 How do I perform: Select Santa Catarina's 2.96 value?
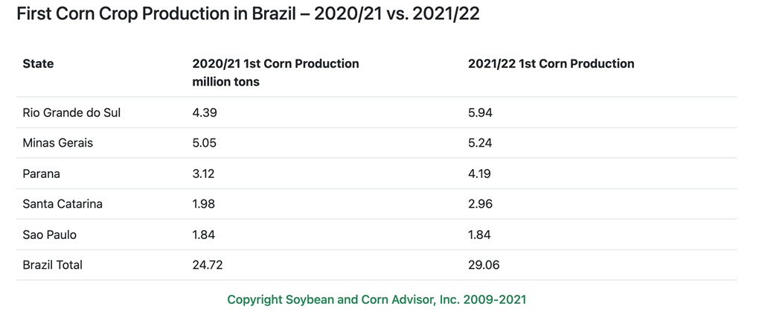[480, 204]
